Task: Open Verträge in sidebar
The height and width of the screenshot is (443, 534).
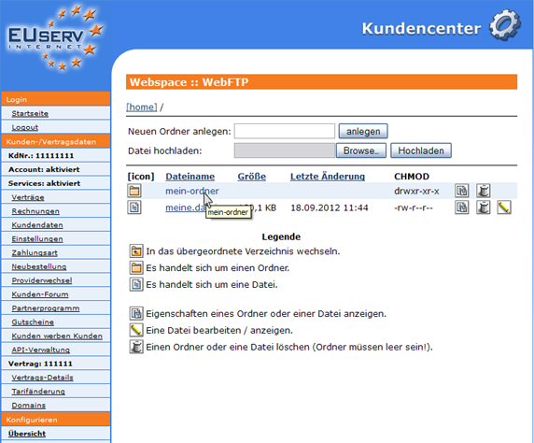Action: click(28, 197)
